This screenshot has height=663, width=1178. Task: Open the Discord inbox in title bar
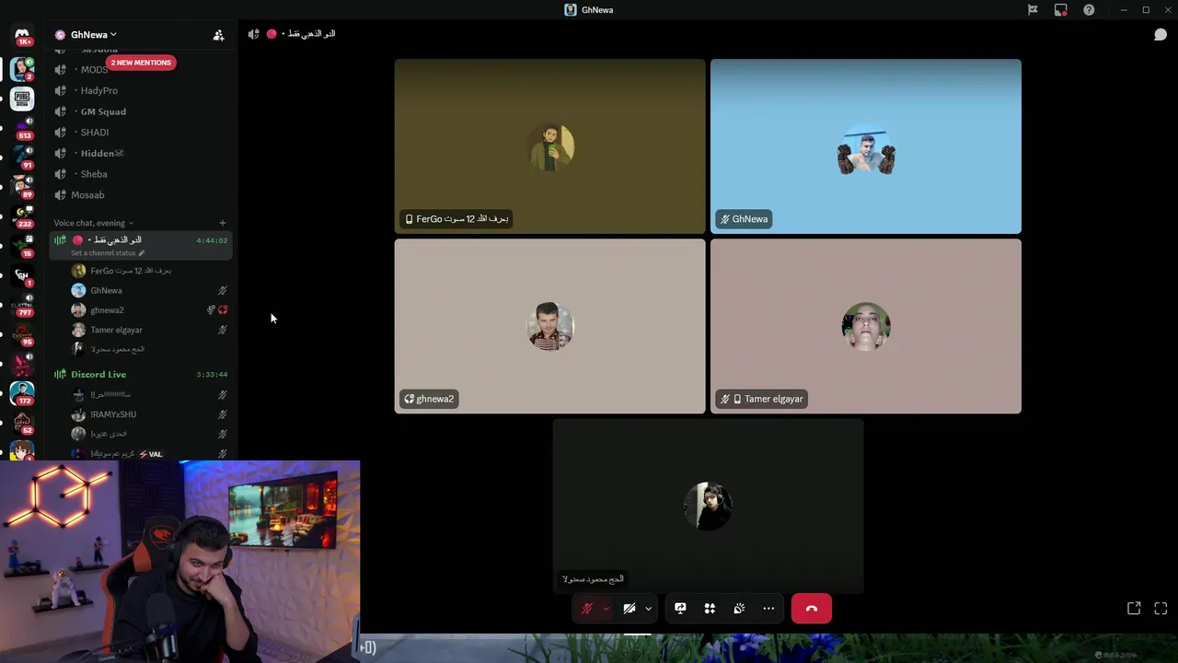[x=1061, y=10]
